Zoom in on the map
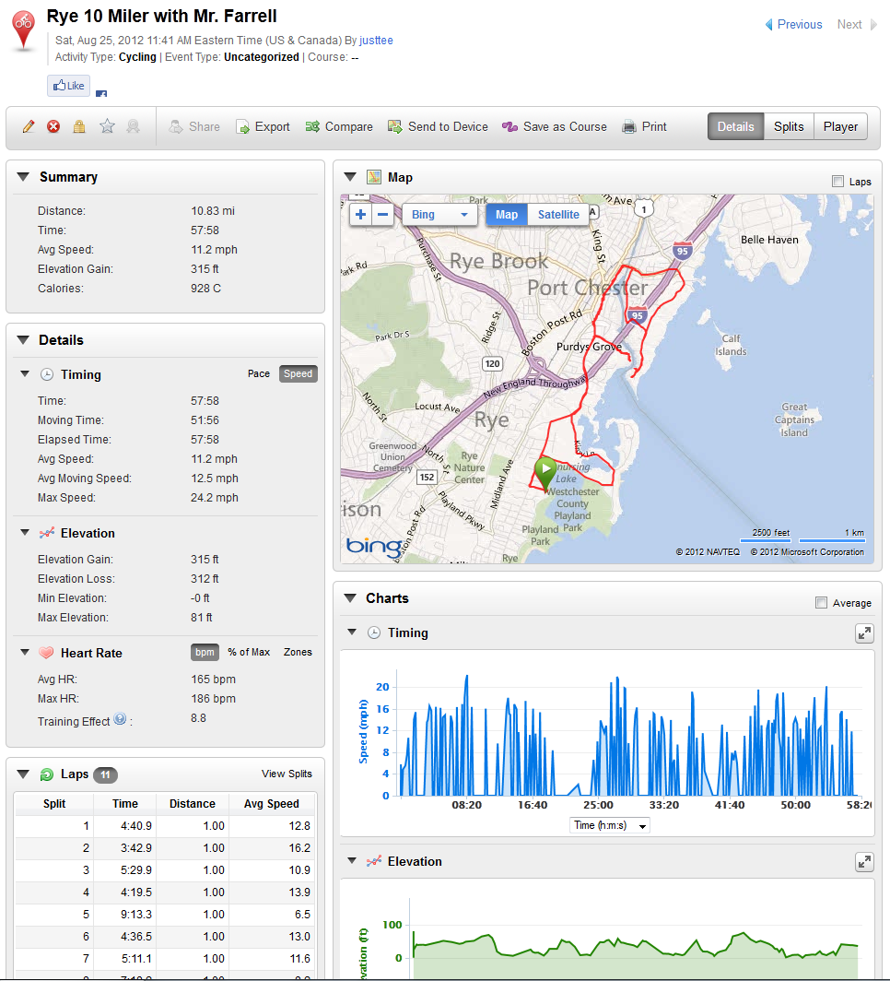890x981 pixels. (x=360, y=215)
